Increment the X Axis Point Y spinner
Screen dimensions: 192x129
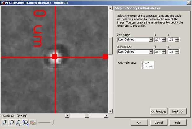pyautogui.click(x=177, y=51)
